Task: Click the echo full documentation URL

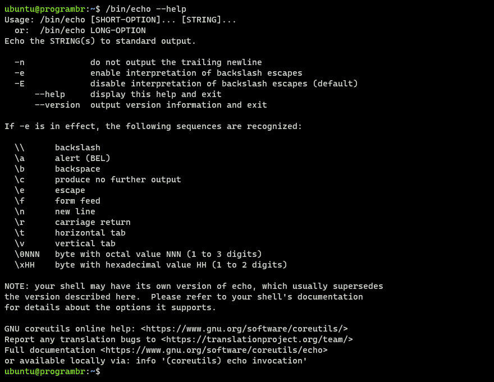Action: (x=214, y=350)
